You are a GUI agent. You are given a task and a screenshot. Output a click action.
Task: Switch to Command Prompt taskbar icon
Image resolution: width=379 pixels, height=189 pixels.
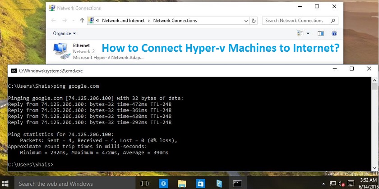click(x=237, y=184)
